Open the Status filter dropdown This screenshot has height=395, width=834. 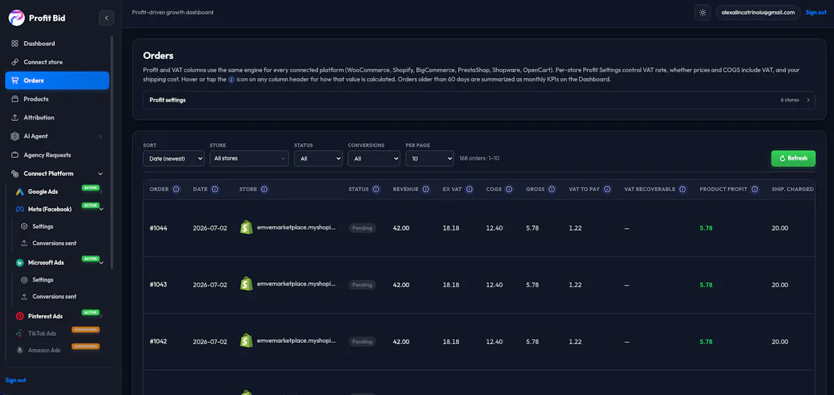coord(318,159)
